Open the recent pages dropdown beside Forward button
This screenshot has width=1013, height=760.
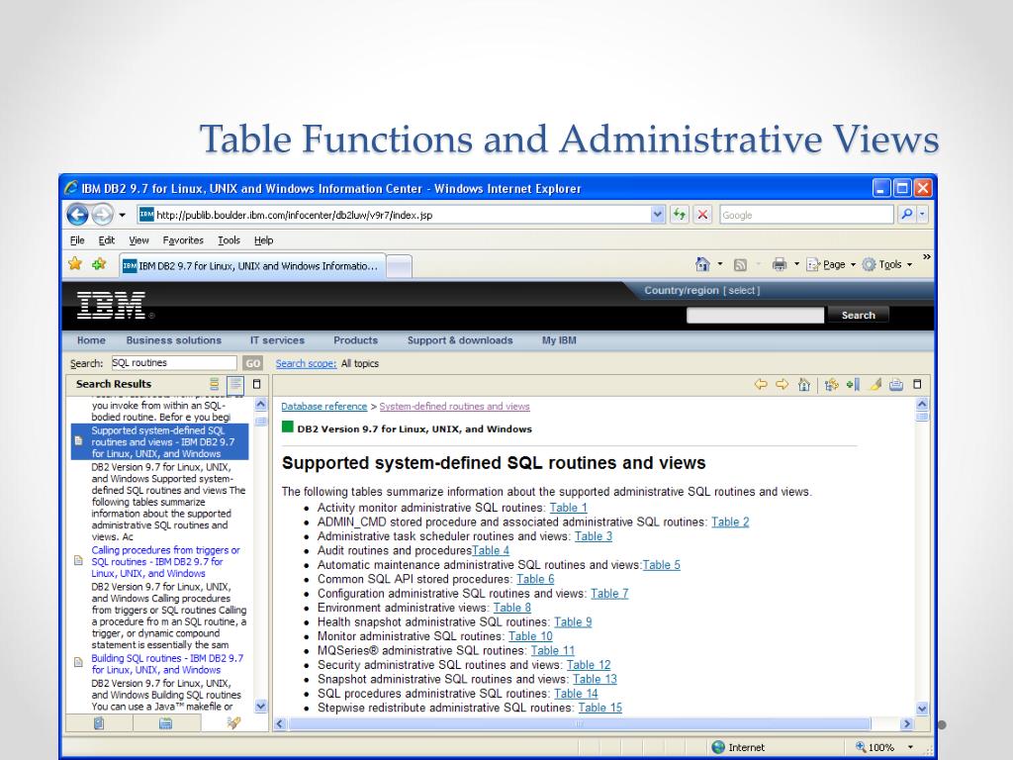[x=122, y=215]
